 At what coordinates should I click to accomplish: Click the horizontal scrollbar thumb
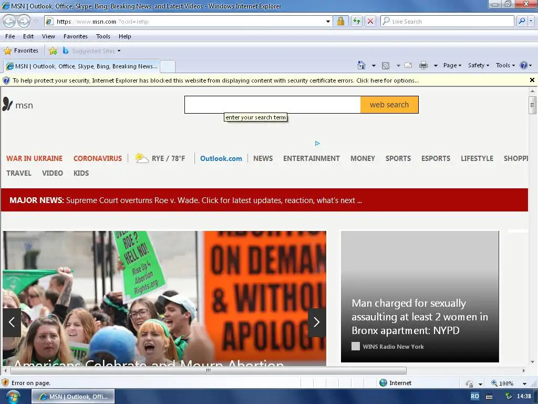click(x=208, y=371)
